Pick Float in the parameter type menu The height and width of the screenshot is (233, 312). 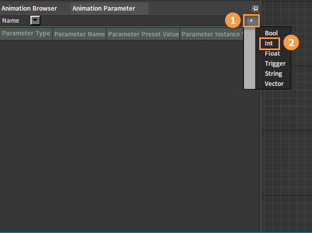272,54
